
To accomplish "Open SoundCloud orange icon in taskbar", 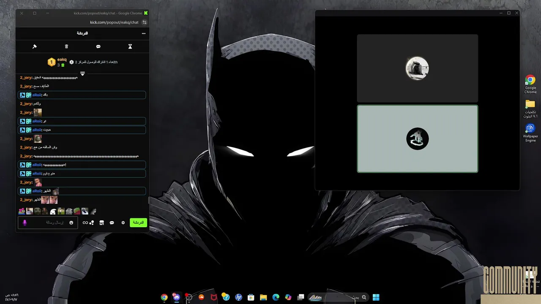I will point(201,297).
